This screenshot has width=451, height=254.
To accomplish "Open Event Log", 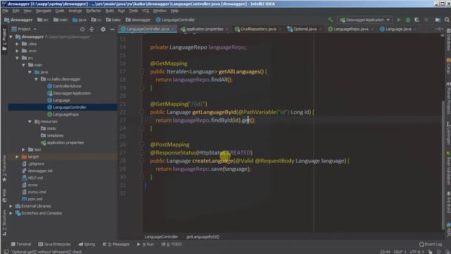I will (x=431, y=244).
